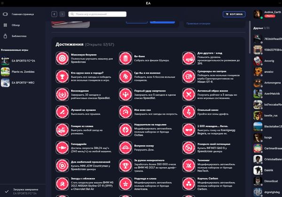This screenshot has height=197, width=282.
Task: Open the hamburger menu at top left
Action: 2,3
